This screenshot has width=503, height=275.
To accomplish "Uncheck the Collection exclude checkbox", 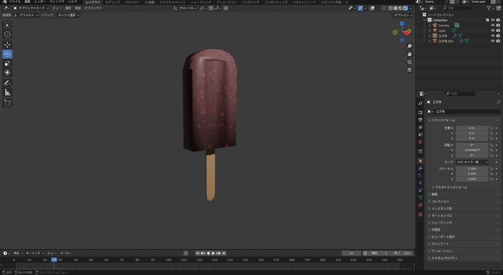I will [x=487, y=20].
